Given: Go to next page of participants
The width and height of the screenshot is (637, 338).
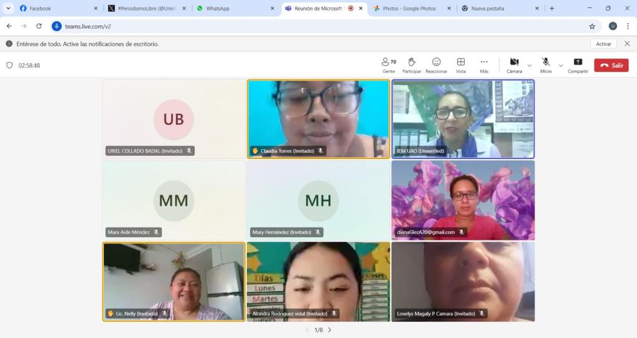Looking at the screenshot, I should pyautogui.click(x=330, y=330).
